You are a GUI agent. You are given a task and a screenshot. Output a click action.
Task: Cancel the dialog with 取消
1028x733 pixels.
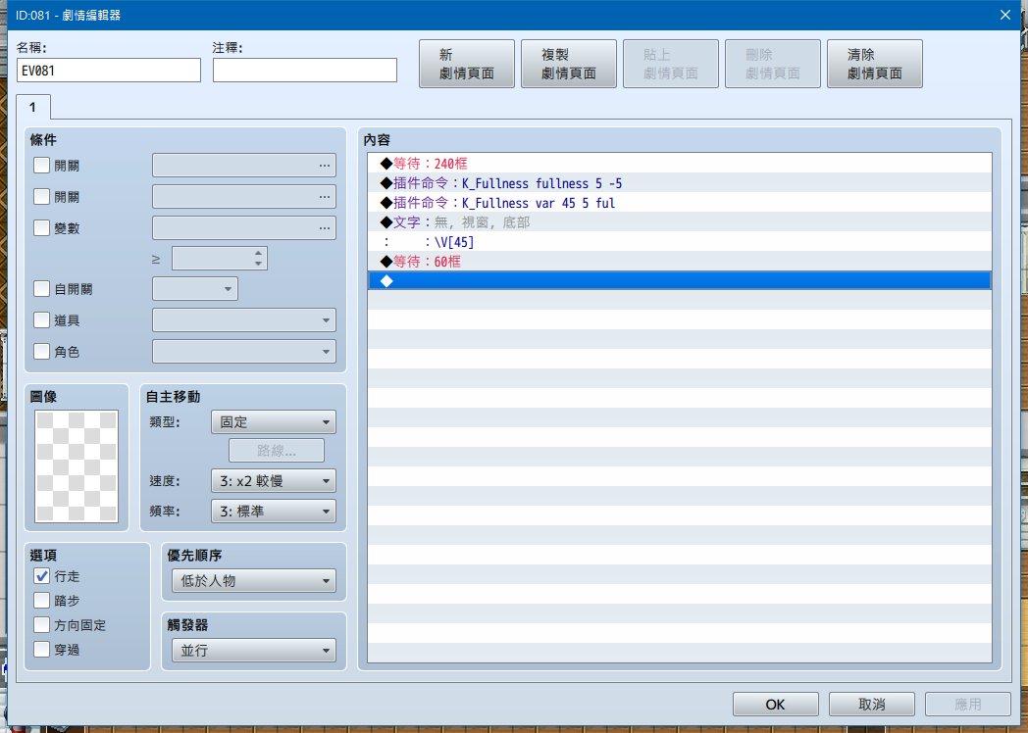tap(871, 705)
